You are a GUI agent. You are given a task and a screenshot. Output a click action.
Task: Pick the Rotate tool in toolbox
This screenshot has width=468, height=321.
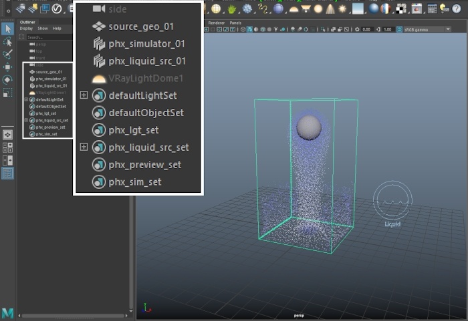pyautogui.click(x=8, y=80)
